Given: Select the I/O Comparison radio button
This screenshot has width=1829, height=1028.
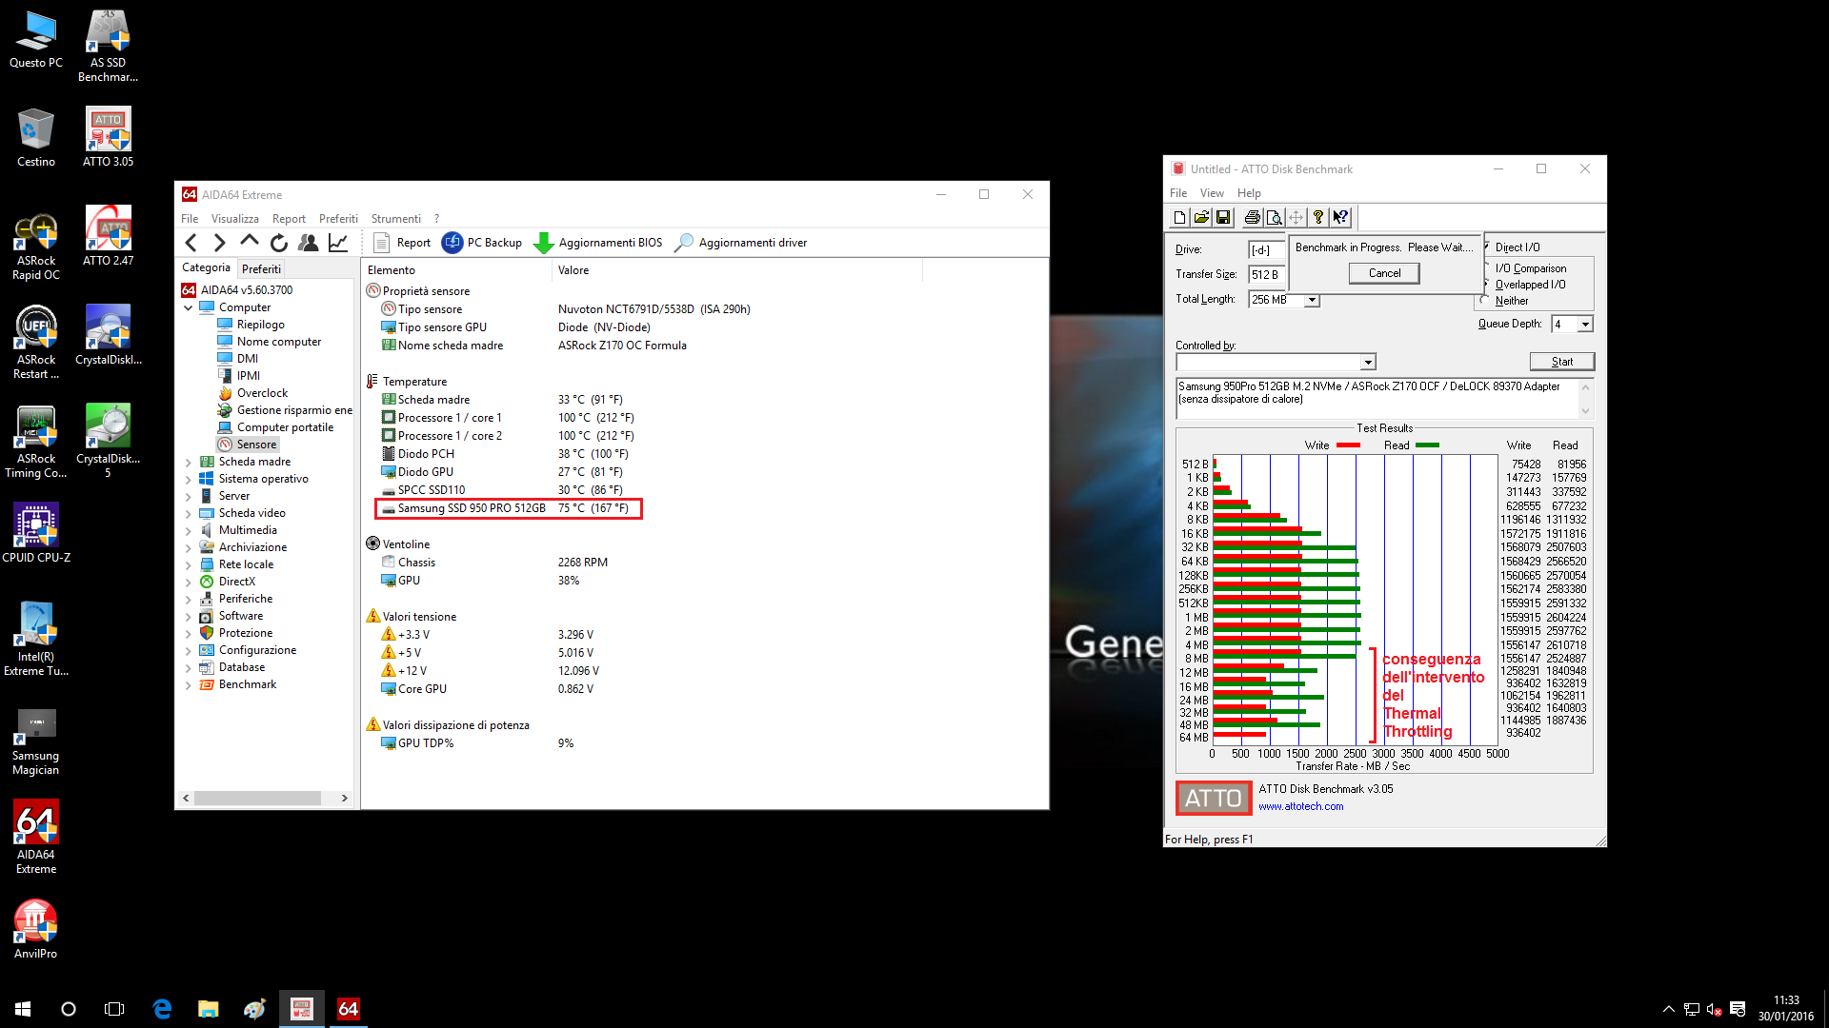Looking at the screenshot, I should tap(1486, 268).
